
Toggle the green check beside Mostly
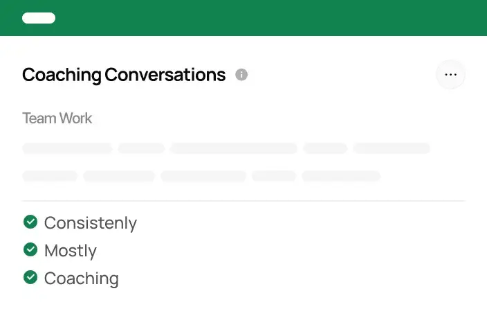(x=30, y=249)
